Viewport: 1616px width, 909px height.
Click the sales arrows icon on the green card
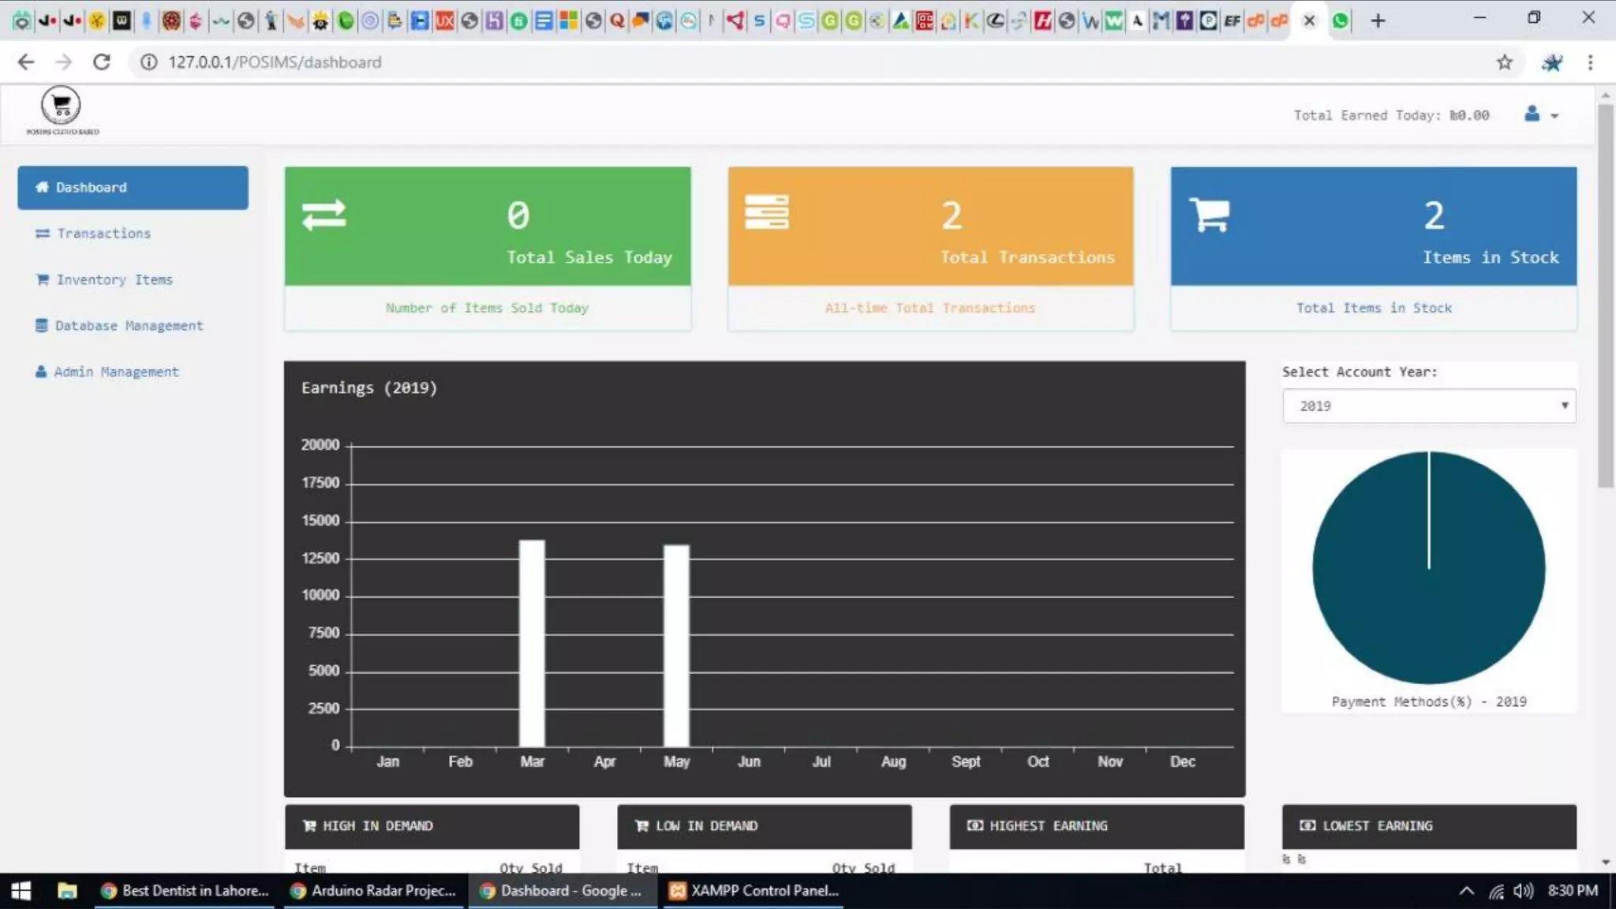click(x=324, y=215)
